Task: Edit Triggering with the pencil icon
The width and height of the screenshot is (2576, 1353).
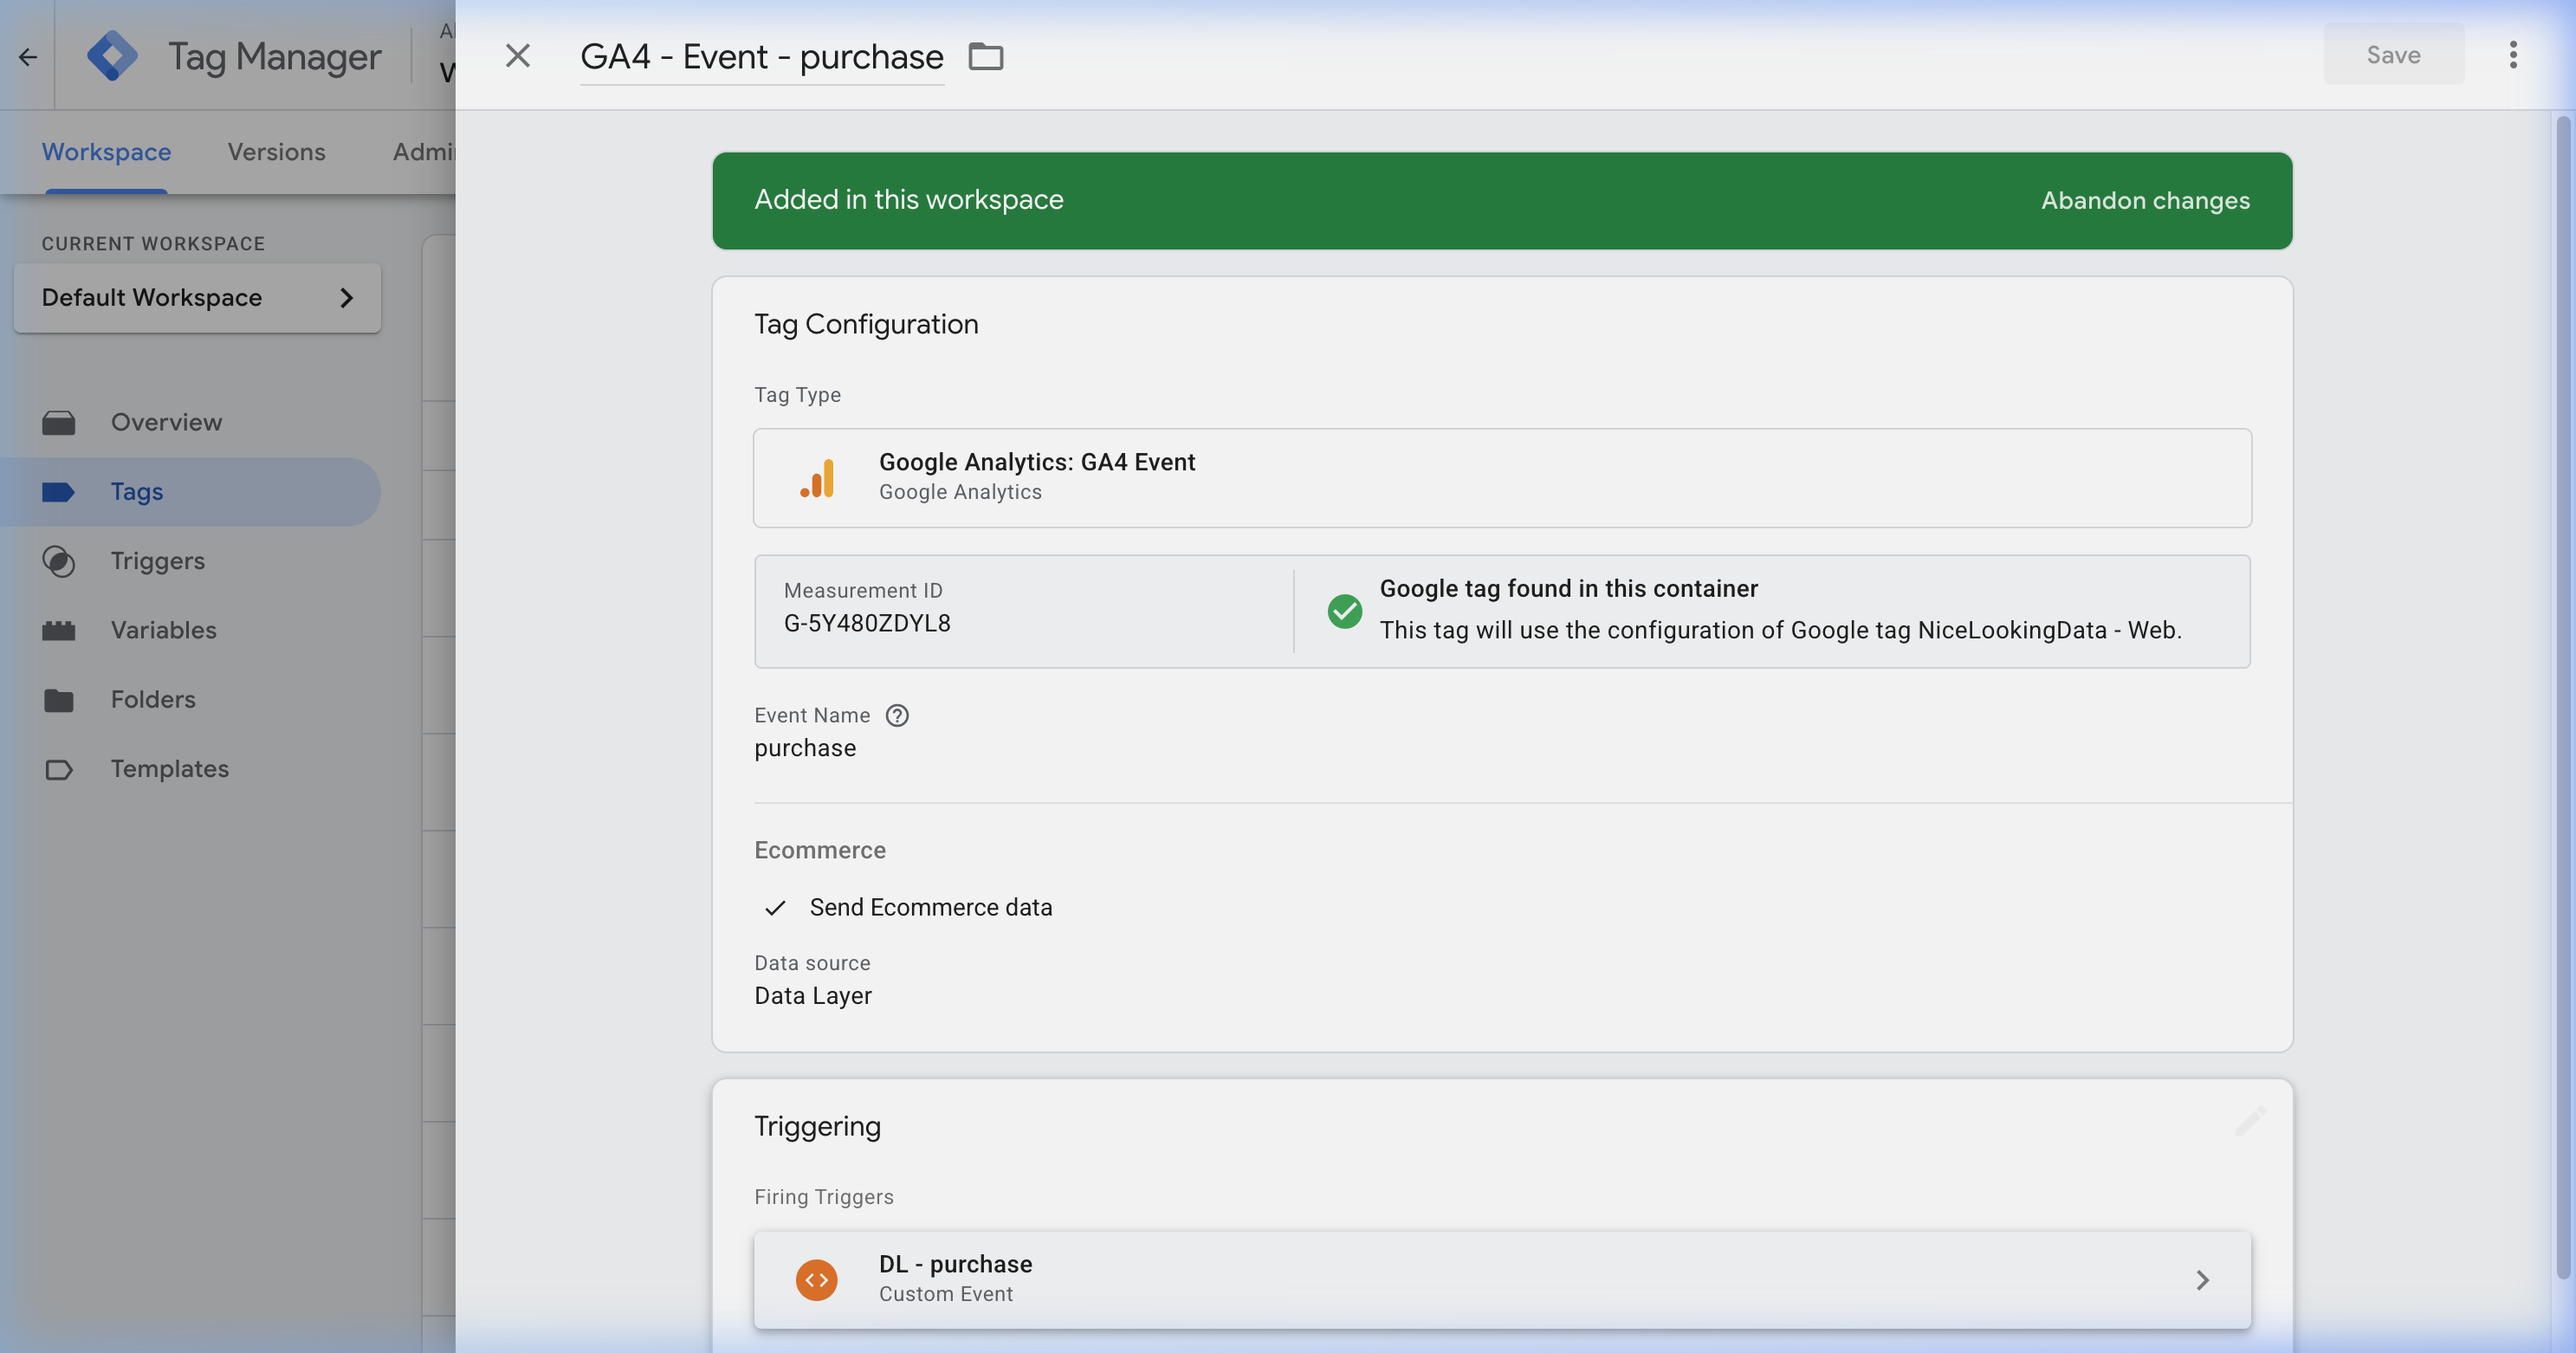Action: (x=2250, y=1122)
